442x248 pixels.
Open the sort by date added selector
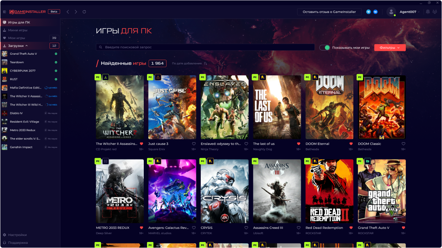[x=187, y=64]
